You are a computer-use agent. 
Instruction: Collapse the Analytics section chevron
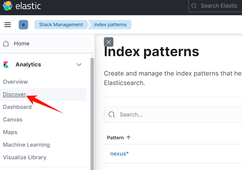tap(79, 65)
